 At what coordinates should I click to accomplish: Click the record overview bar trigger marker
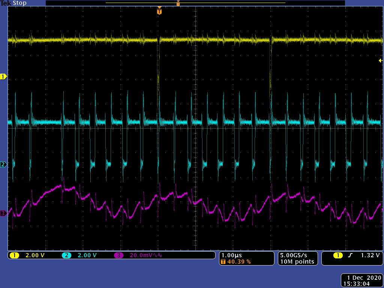[x=178, y=3]
